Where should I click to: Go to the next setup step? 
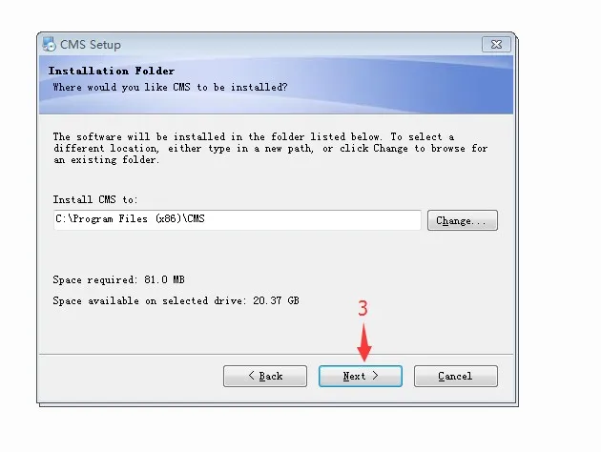click(x=361, y=376)
